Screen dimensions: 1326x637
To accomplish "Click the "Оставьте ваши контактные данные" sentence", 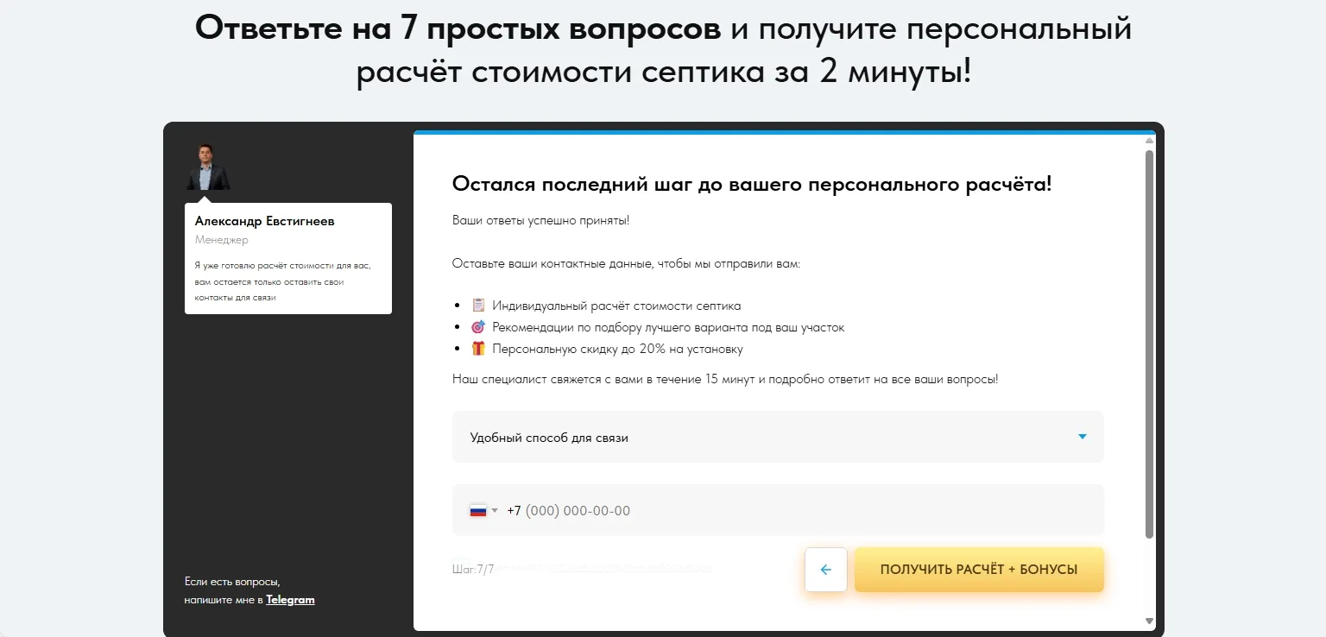I will tap(627, 263).
